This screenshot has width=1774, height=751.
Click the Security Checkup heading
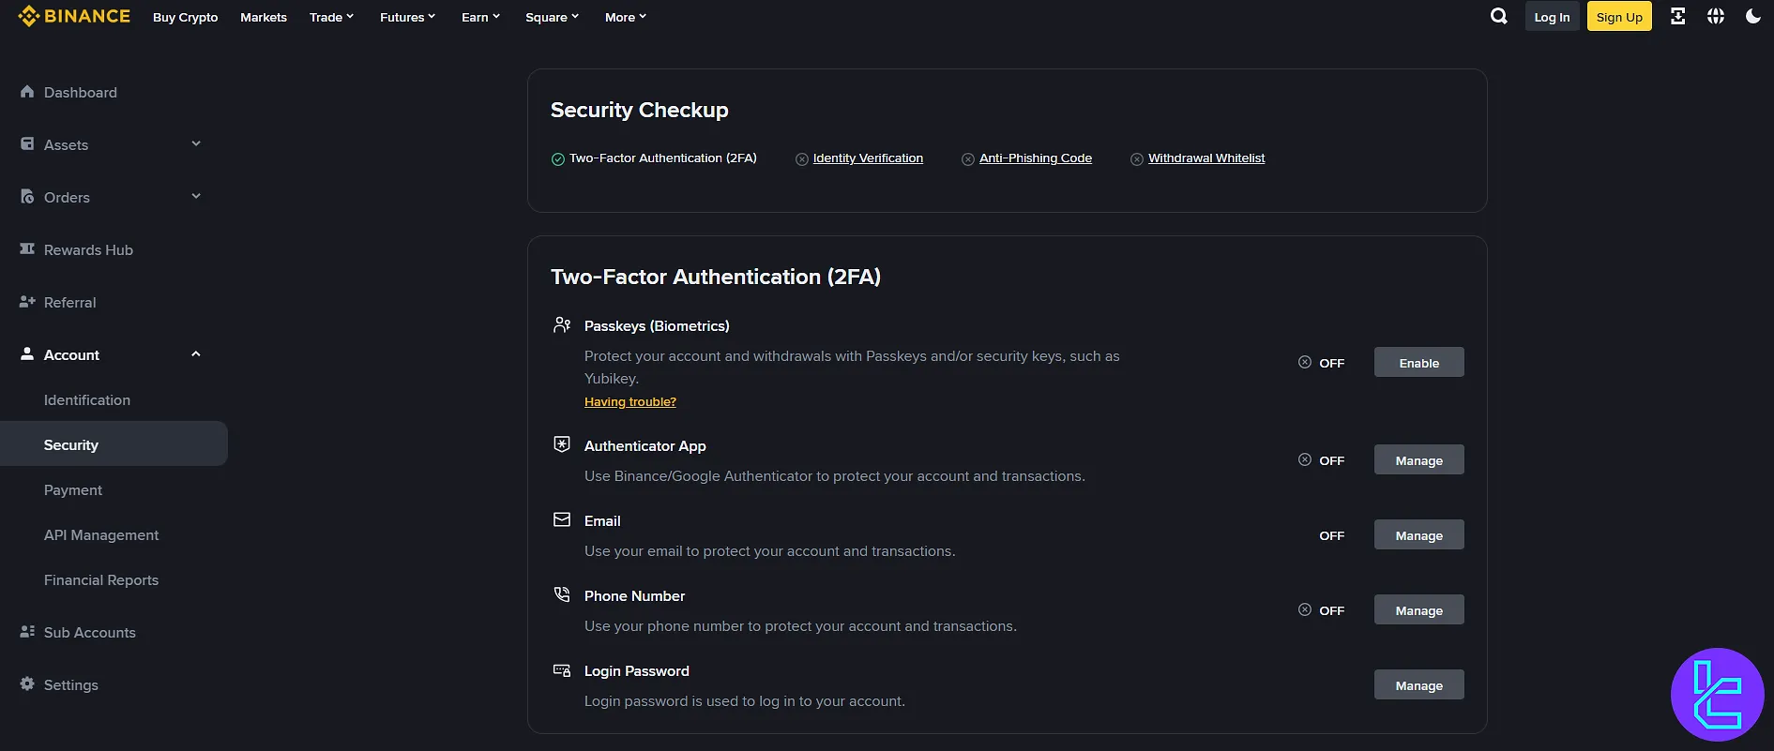pyautogui.click(x=640, y=110)
